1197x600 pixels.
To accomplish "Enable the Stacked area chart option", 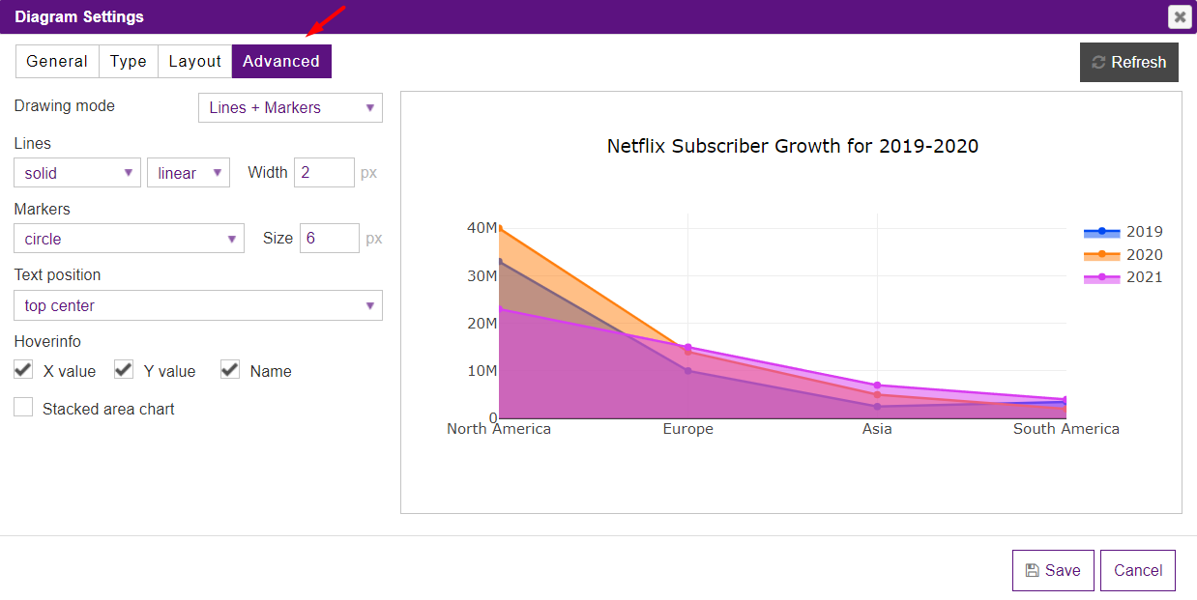I will tap(22, 407).
